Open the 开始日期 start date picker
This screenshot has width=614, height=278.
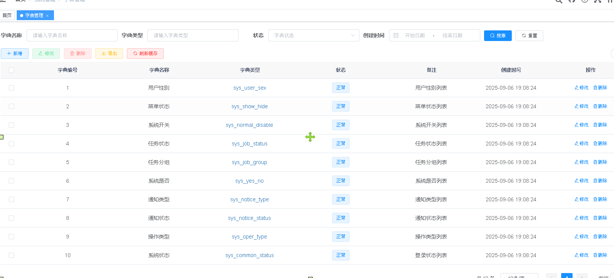[x=415, y=35]
